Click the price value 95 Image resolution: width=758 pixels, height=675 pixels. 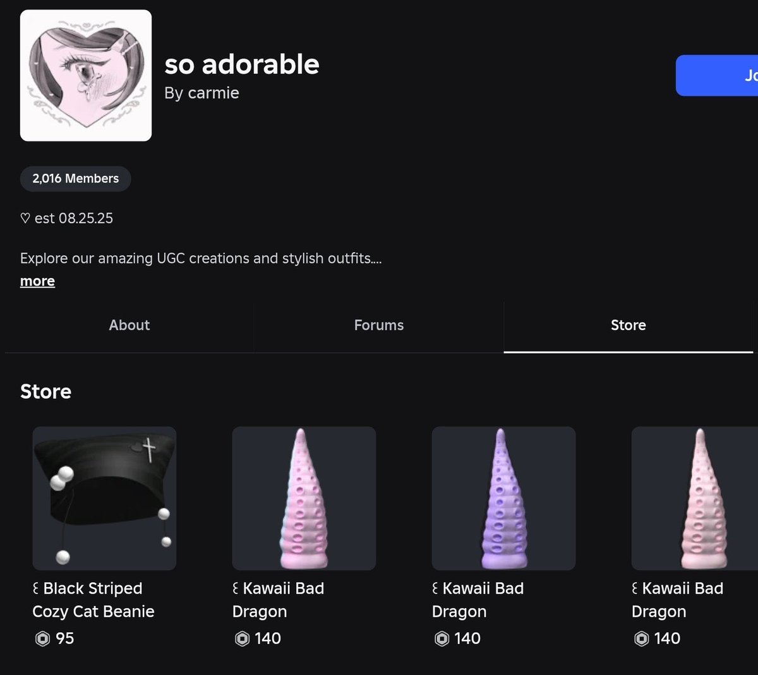point(65,639)
